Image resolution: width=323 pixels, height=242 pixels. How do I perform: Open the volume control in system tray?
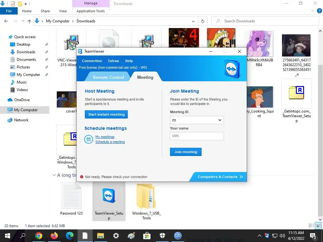282,236
